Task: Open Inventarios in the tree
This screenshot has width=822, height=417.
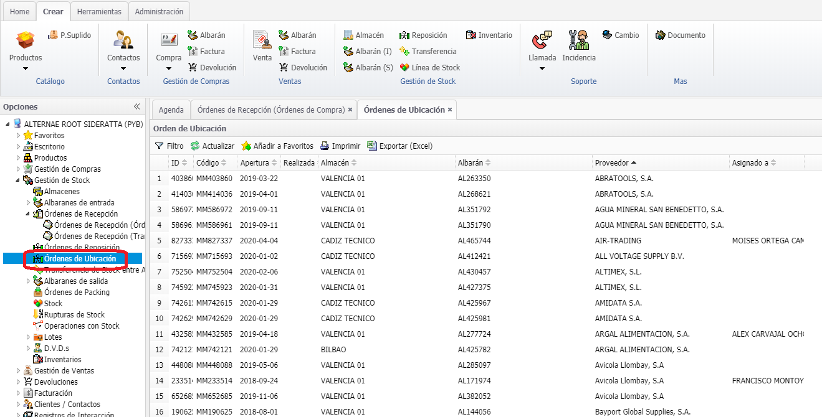Action: click(62, 360)
